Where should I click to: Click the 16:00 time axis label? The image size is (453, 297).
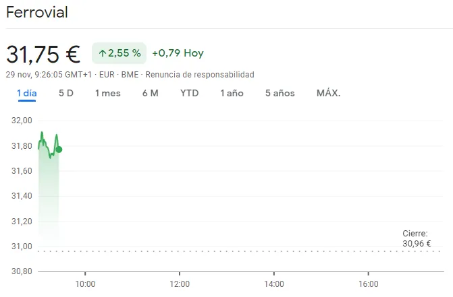point(368,285)
